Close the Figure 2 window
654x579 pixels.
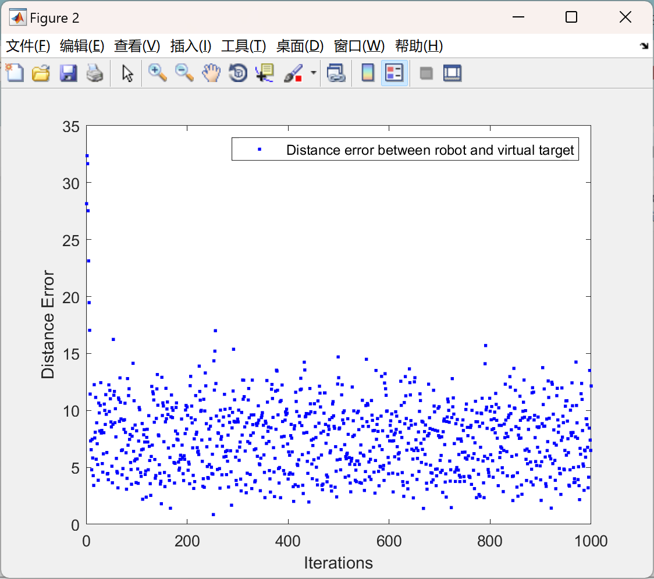point(625,17)
